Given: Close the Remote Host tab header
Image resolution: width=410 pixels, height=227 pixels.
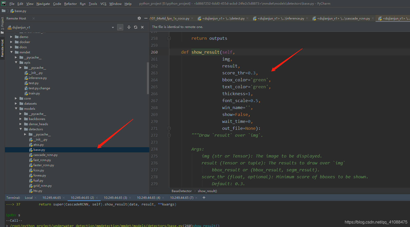Looking at the screenshot, I should point(34,18).
